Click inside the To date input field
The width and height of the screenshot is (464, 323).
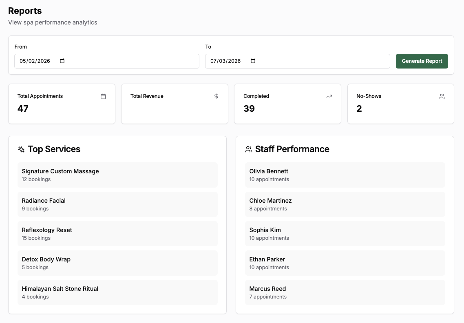226,61
